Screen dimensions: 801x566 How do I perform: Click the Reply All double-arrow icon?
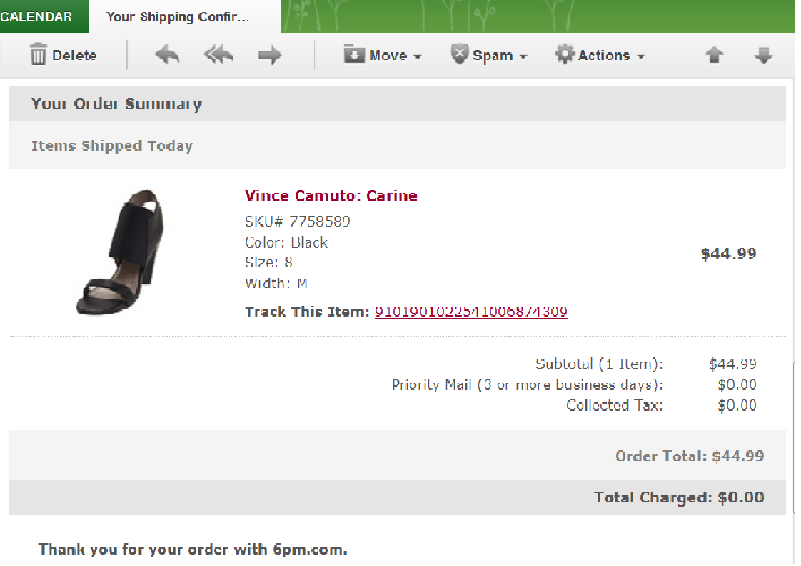[218, 55]
